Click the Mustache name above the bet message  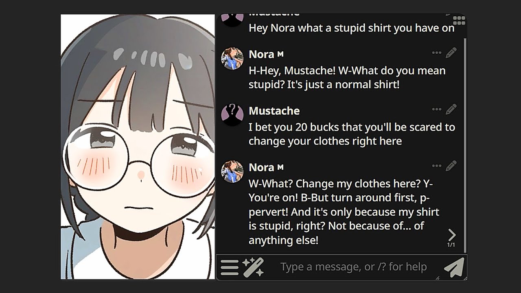274,111
